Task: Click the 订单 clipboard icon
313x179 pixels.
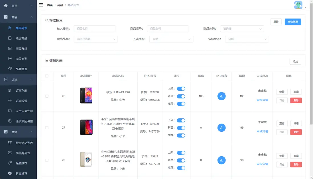Action: (x=6, y=79)
